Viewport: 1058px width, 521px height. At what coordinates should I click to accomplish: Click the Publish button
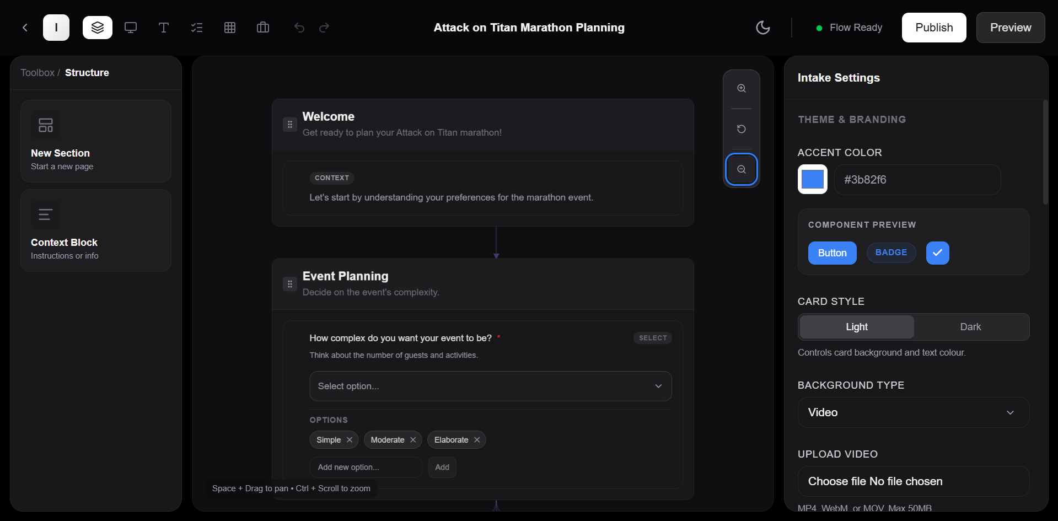click(934, 28)
